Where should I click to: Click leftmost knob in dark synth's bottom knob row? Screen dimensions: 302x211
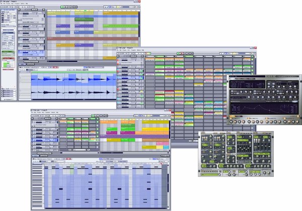pyautogui.click(x=232, y=122)
